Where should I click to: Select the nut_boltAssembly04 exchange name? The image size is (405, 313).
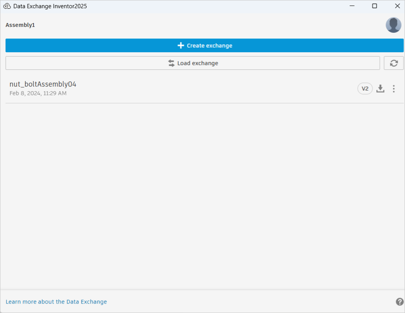click(x=43, y=84)
